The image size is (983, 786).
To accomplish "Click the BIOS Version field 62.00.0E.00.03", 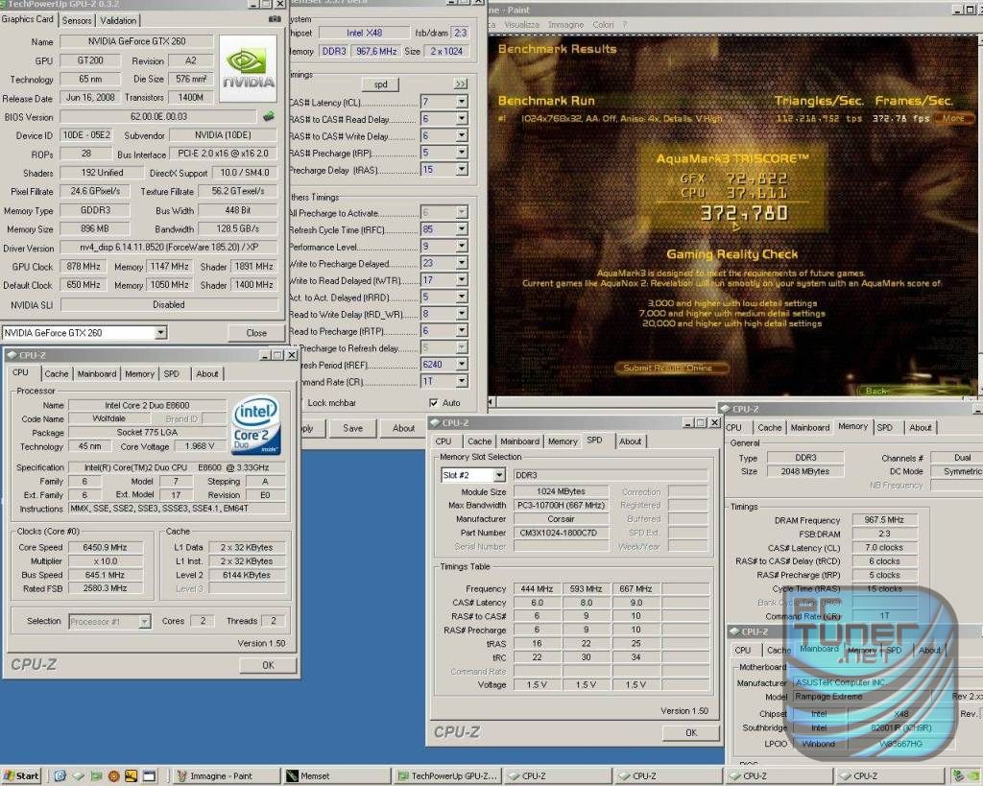I will pyautogui.click(x=158, y=116).
